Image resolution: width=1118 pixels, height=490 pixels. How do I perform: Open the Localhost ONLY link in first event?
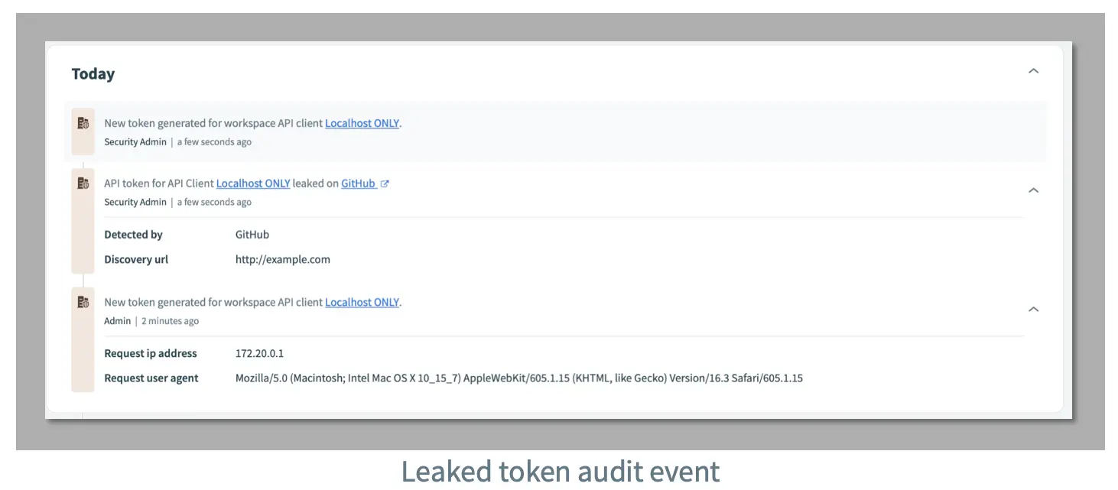(362, 123)
